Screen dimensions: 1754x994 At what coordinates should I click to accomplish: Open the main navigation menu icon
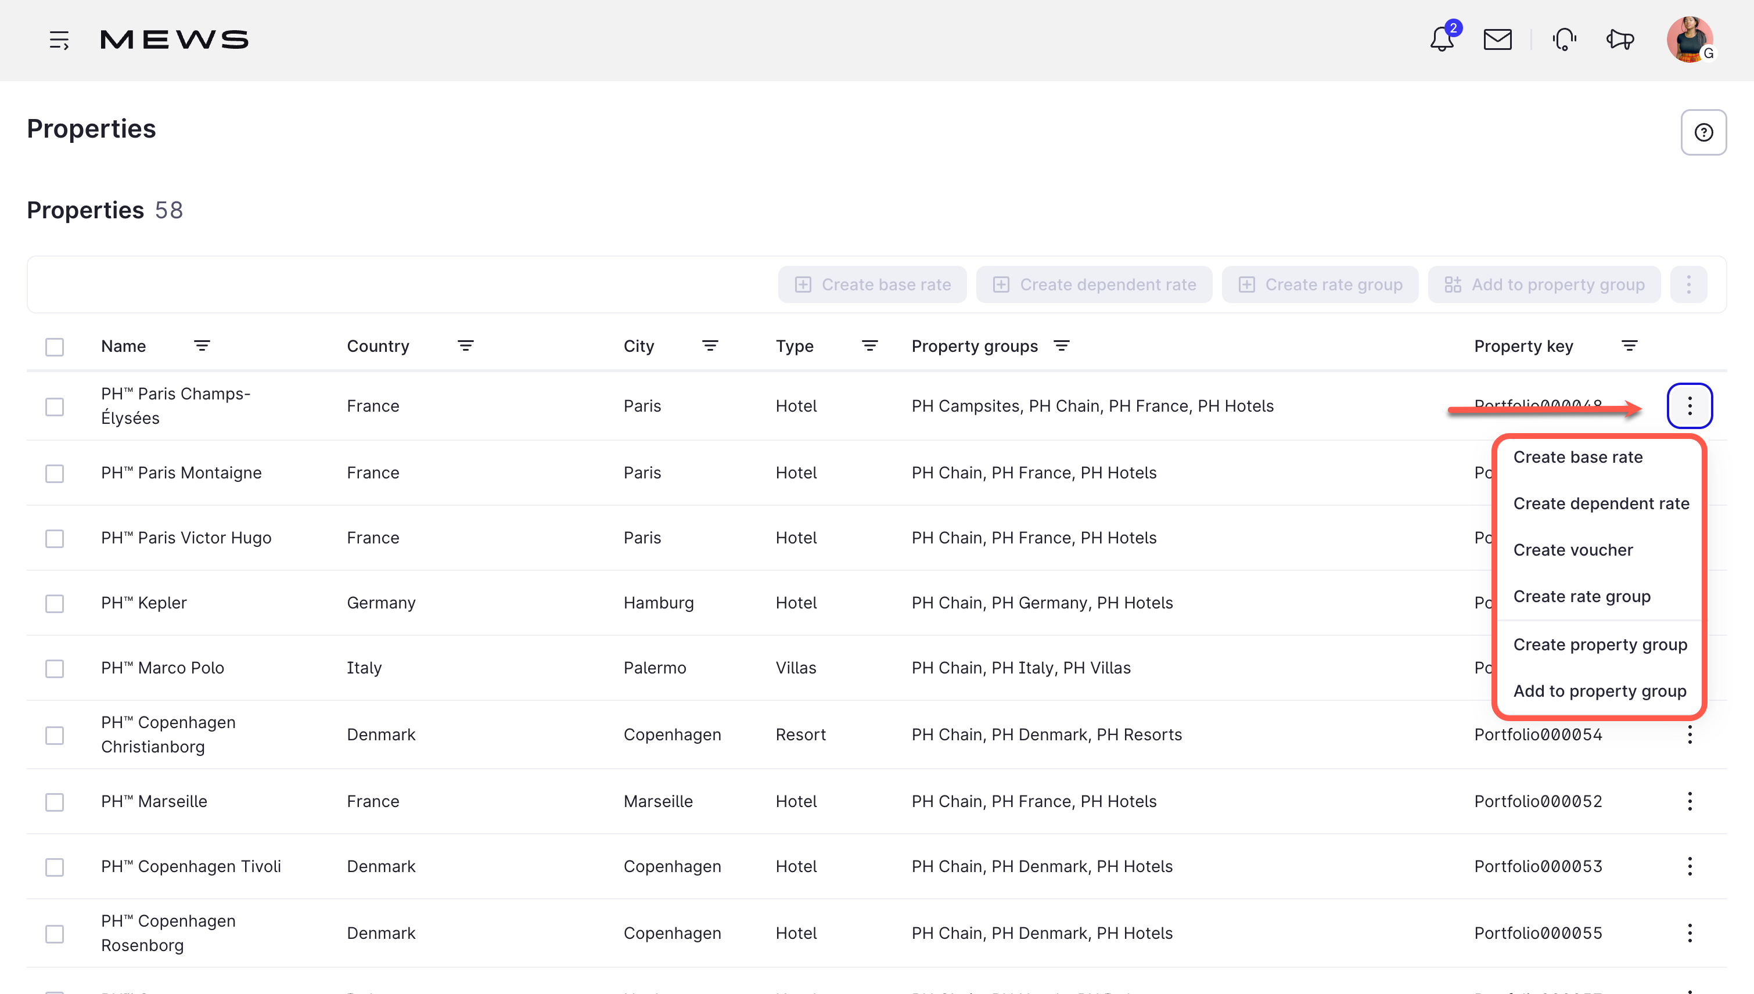pyautogui.click(x=59, y=39)
